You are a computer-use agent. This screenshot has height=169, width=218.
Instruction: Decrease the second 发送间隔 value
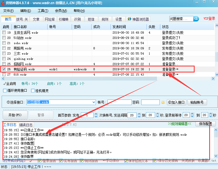[157, 116]
